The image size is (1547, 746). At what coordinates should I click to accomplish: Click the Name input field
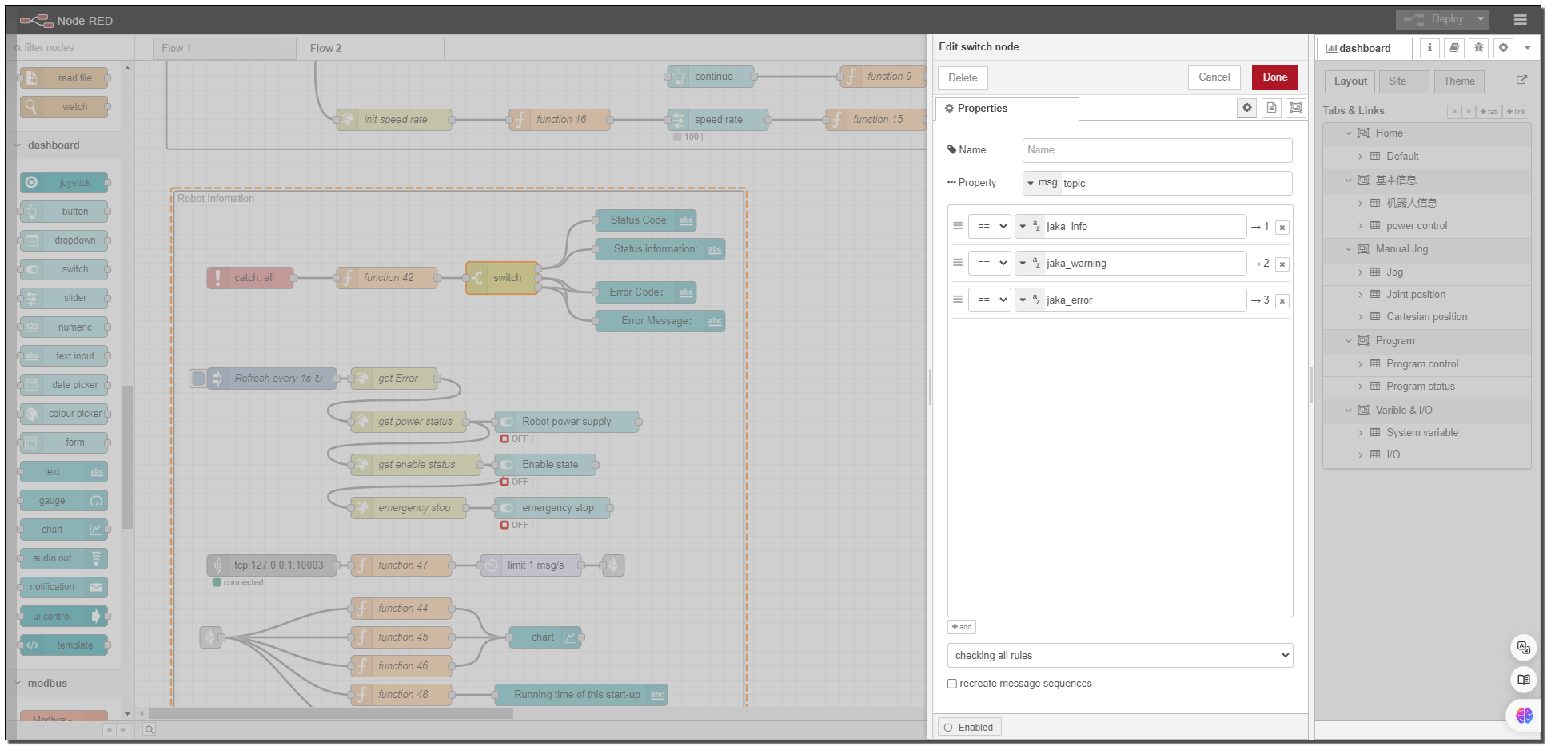point(1157,150)
